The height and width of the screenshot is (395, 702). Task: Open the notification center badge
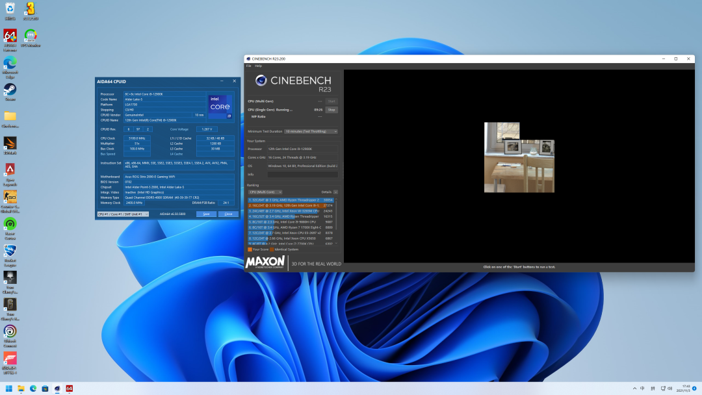(694, 389)
